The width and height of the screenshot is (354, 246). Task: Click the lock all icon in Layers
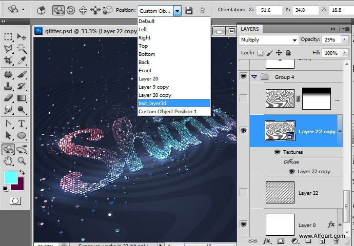[288, 53]
